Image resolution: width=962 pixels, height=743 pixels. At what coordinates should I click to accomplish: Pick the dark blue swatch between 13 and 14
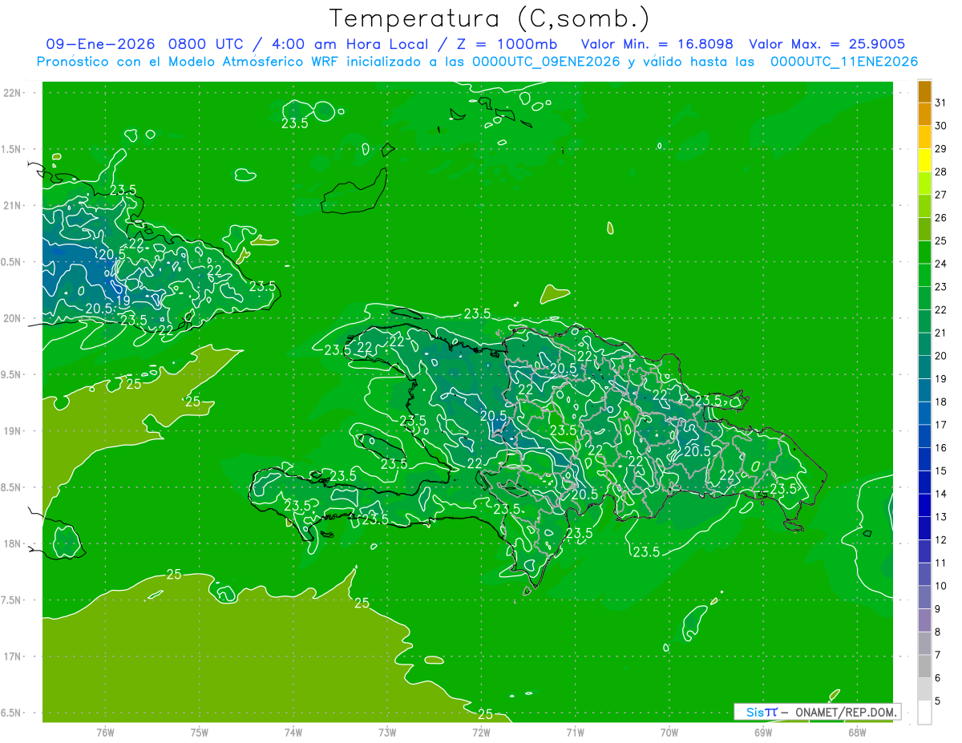[924, 506]
